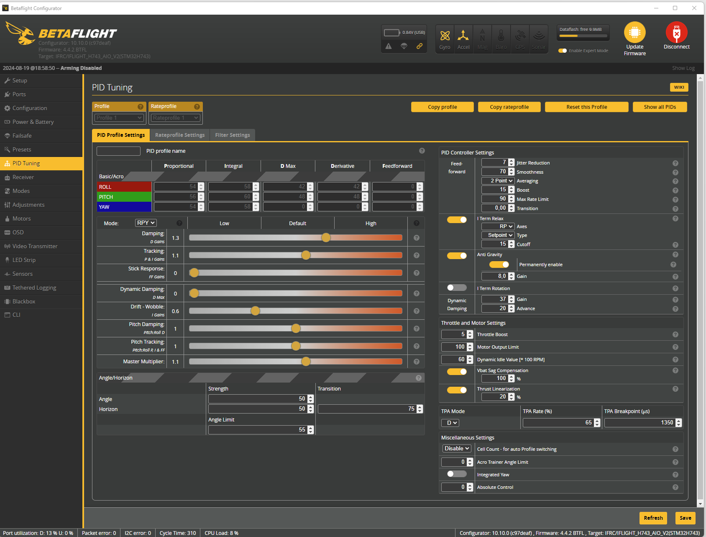Open the slider Mode RPY dropdown
The height and width of the screenshot is (537, 706).
pyautogui.click(x=146, y=223)
